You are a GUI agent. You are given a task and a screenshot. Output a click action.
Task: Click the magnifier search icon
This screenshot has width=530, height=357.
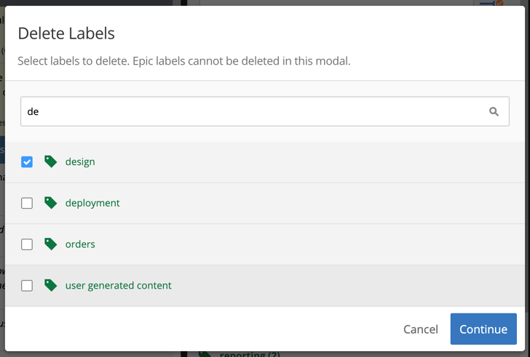(494, 112)
